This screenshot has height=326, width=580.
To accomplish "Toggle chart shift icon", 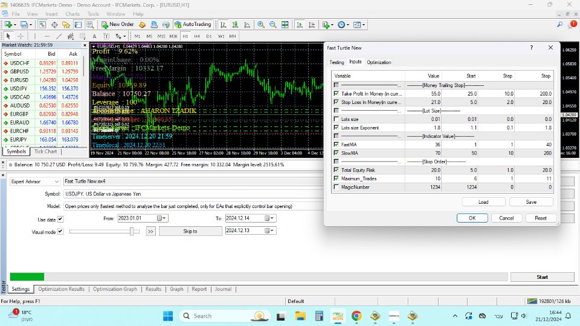I will 312,24.
